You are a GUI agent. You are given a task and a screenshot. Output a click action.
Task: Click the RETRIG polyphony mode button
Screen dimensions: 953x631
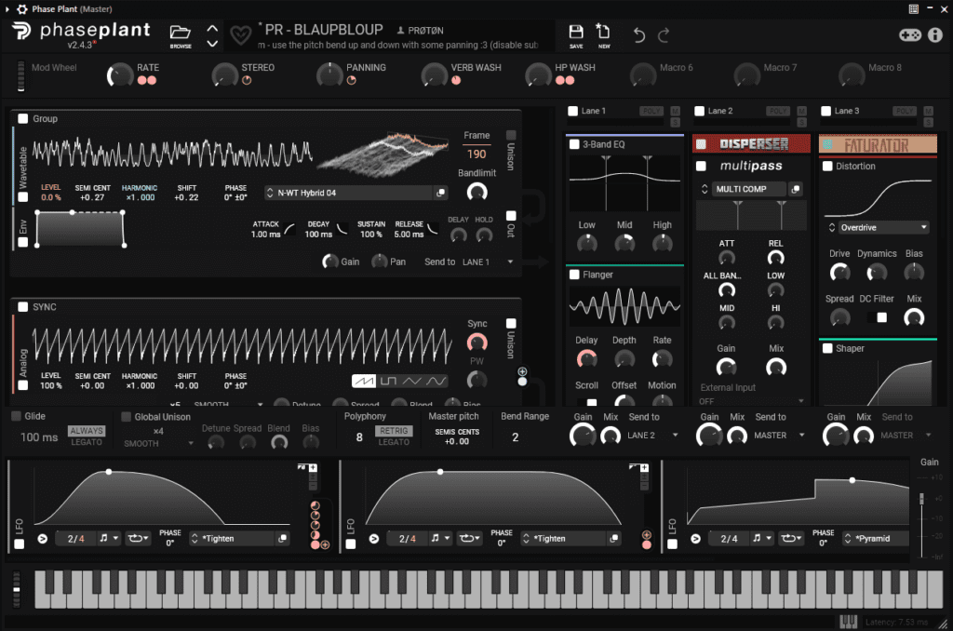[394, 431]
